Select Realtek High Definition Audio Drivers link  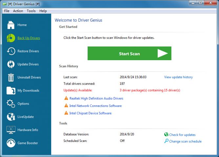pos(96,98)
